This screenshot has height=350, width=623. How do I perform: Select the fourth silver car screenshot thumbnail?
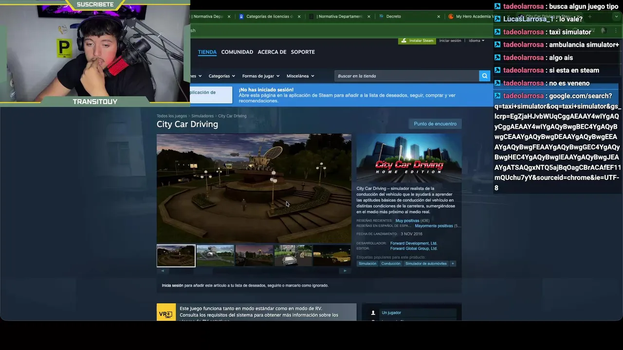(293, 256)
